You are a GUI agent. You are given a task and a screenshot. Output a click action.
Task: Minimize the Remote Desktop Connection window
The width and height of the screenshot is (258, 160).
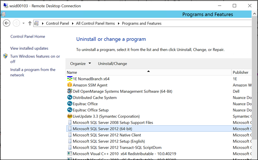click(x=220, y=6)
